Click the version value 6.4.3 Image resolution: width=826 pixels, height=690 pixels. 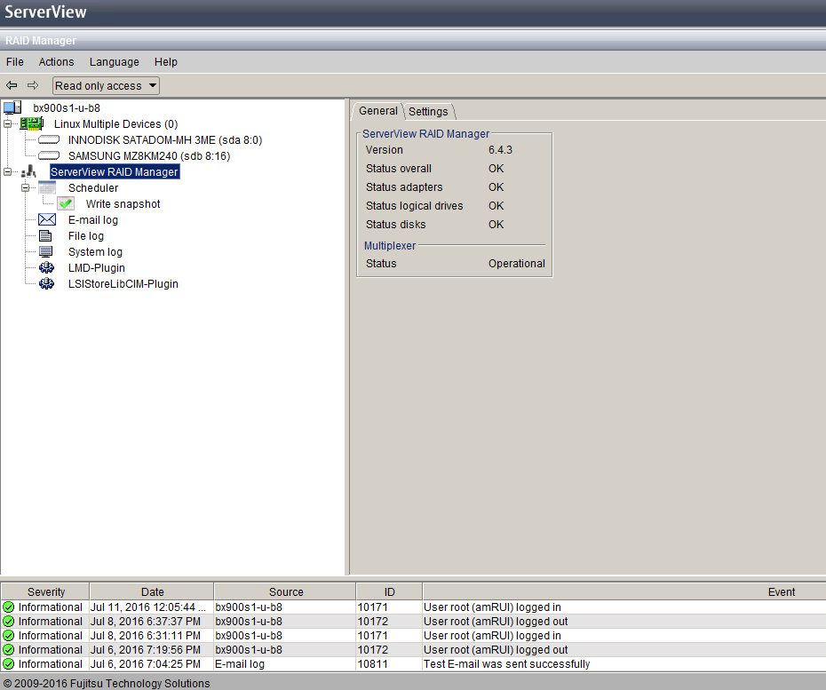pos(500,149)
